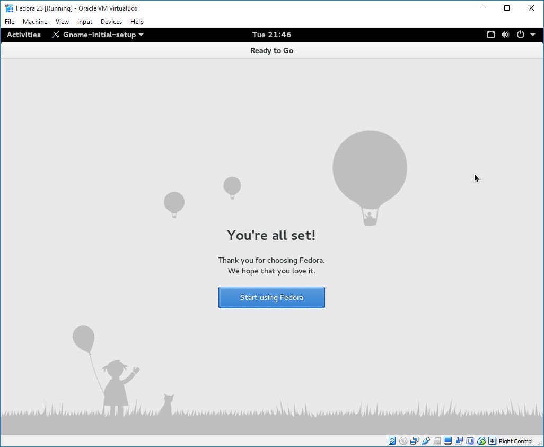The width and height of the screenshot is (544, 447).
Task: Click the volume speaker icon in top bar
Action: pyautogui.click(x=505, y=35)
